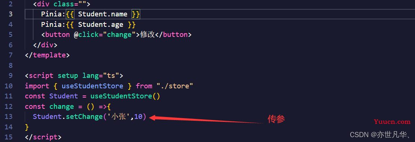Click the 修改 button label text
Image resolution: width=415 pixels, height=142 pixels.
[147, 35]
